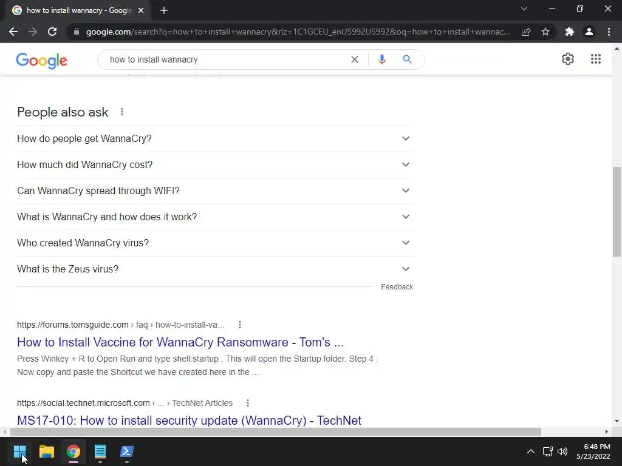Open network status tray icon
The image size is (622, 466).
point(547,451)
